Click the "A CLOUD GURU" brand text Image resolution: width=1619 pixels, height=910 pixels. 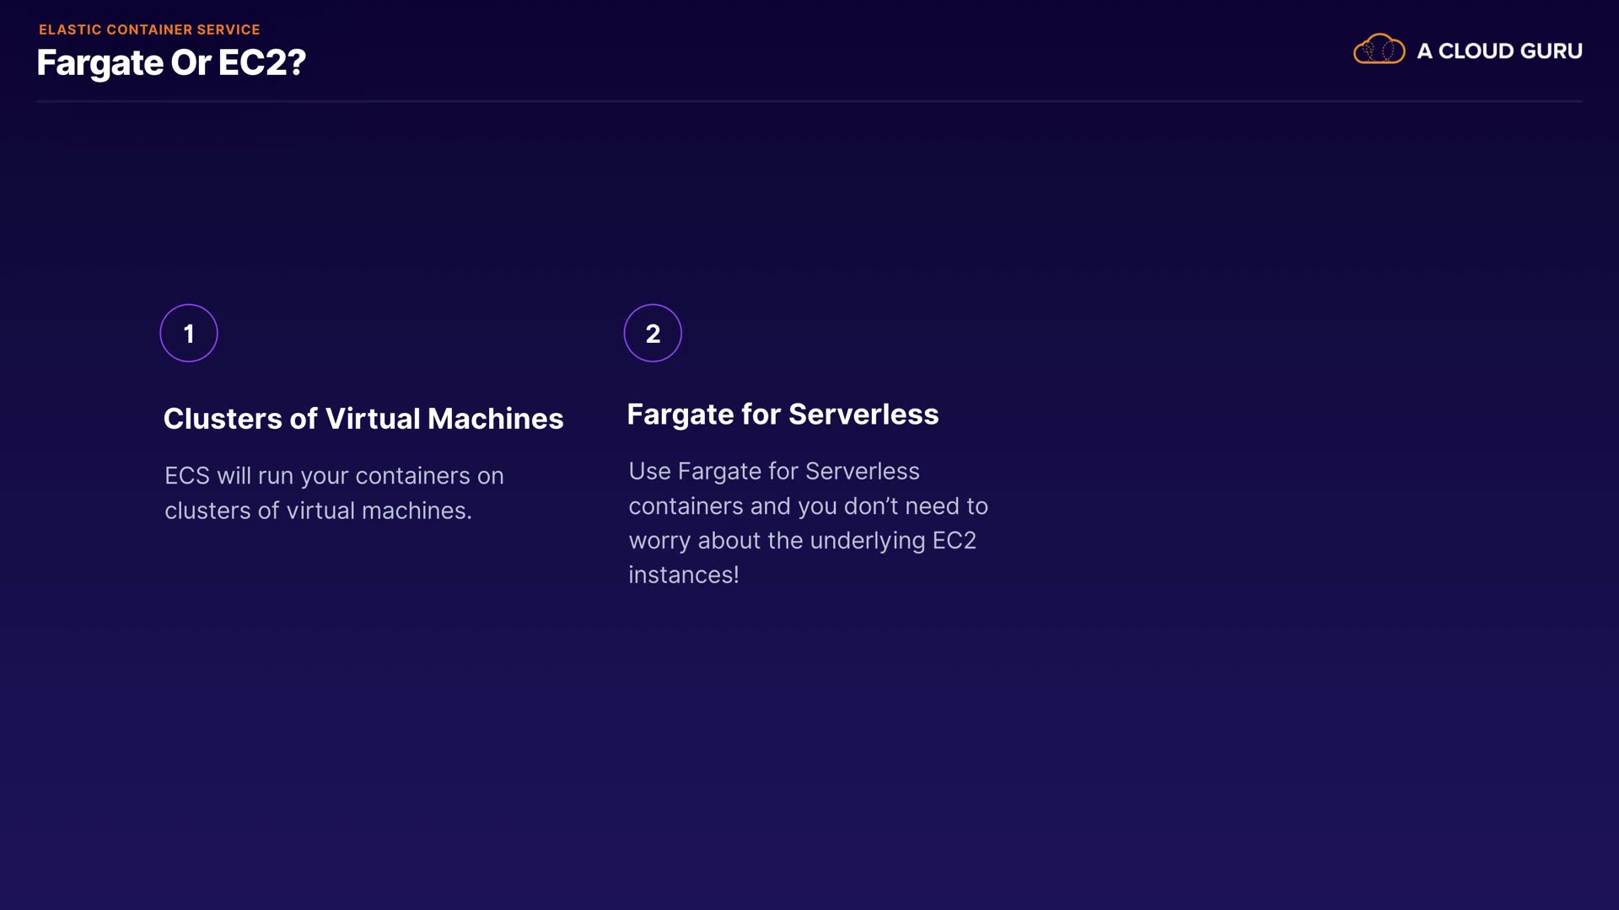(1499, 51)
